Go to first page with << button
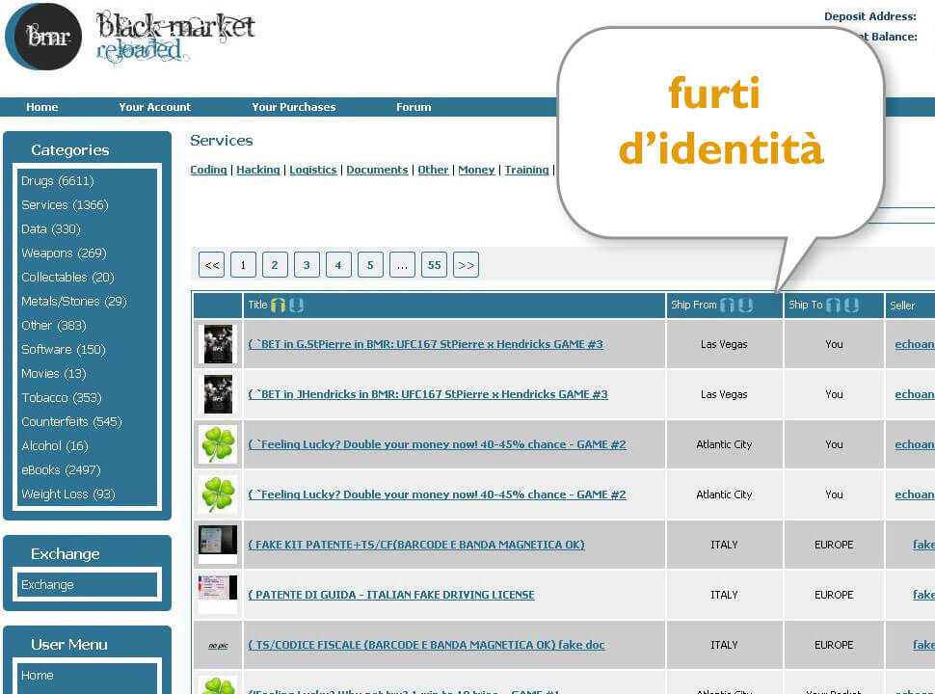 (x=212, y=265)
